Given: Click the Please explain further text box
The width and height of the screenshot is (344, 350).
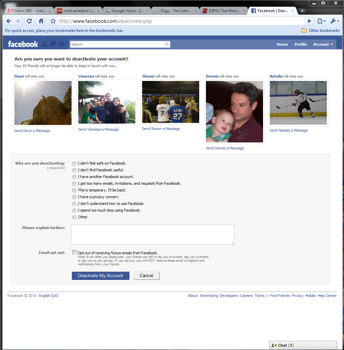Looking at the screenshot, I should (x=153, y=234).
